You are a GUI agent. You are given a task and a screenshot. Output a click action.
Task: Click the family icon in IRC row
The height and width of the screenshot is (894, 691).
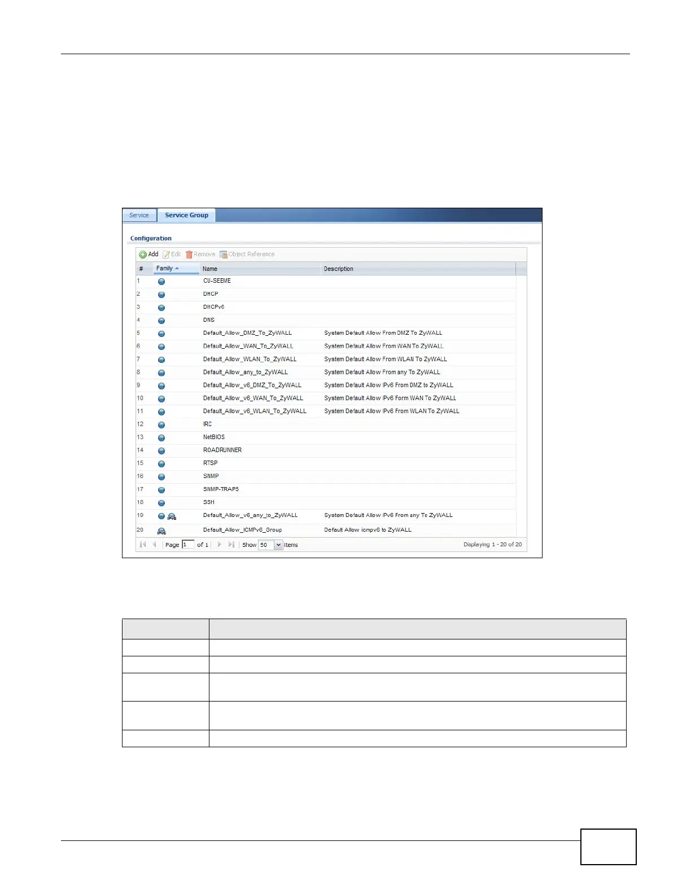point(161,424)
